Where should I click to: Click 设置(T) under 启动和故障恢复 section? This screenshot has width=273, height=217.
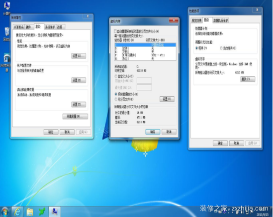point(79,104)
